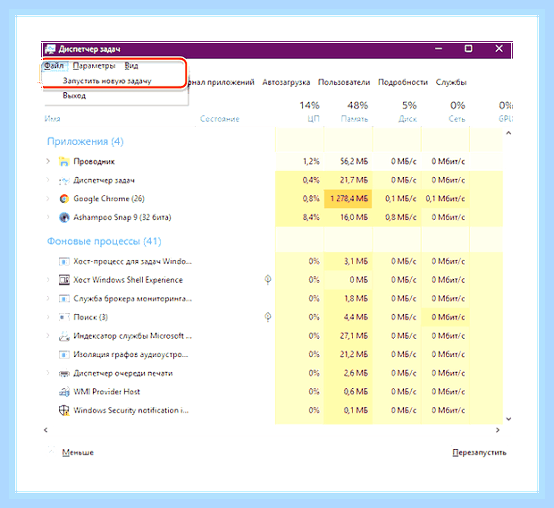The image size is (554, 508).
Task: Expand the Проводник process row
Action: point(48,161)
